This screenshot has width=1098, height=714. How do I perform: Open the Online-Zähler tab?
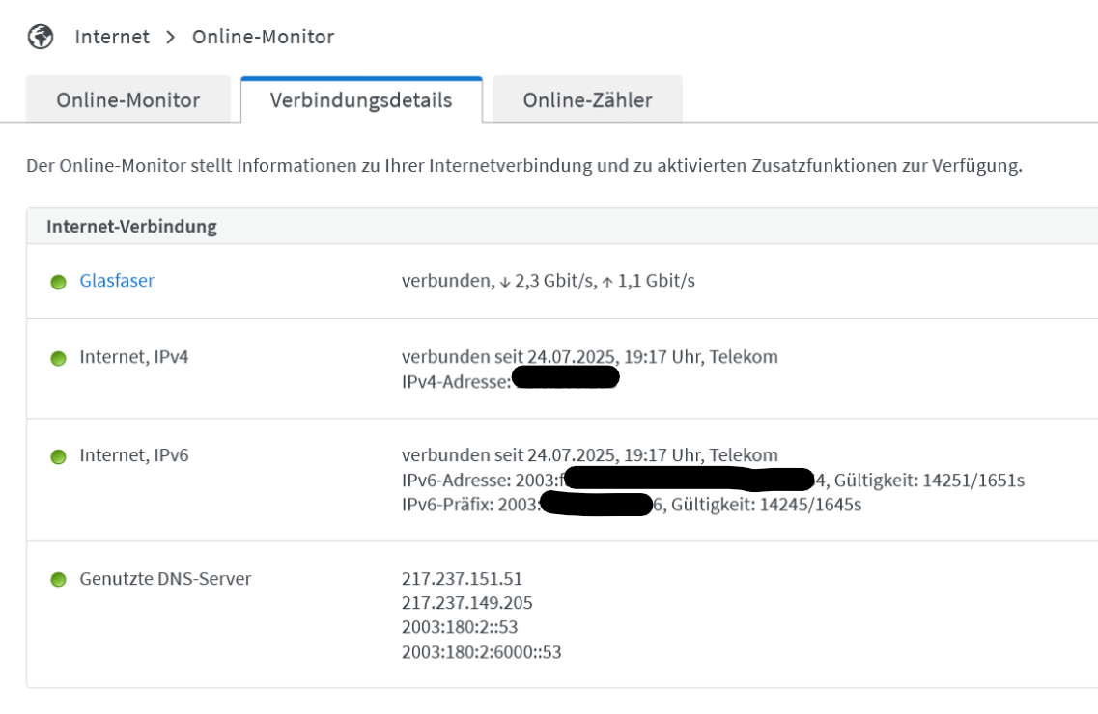(x=587, y=100)
